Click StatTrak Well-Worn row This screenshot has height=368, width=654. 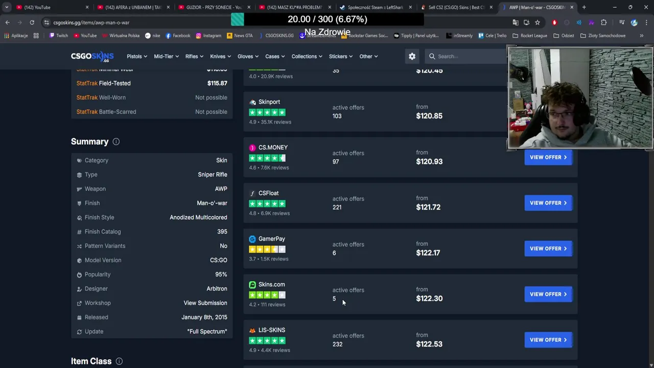(152, 98)
